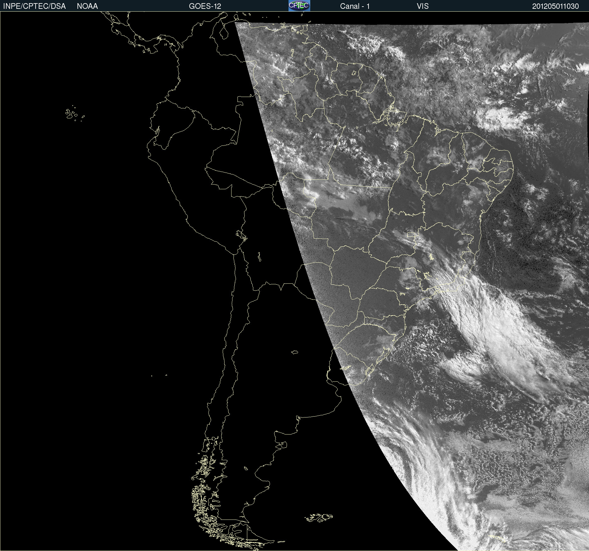Image resolution: width=589 pixels, height=551 pixels.
Task: Click the NOAA label in the header
Action: (87, 6)
